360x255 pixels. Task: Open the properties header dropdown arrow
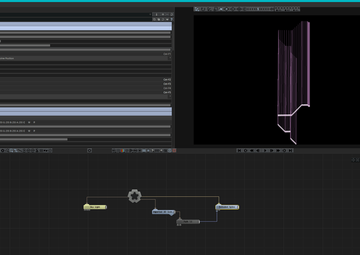point(150,14)
